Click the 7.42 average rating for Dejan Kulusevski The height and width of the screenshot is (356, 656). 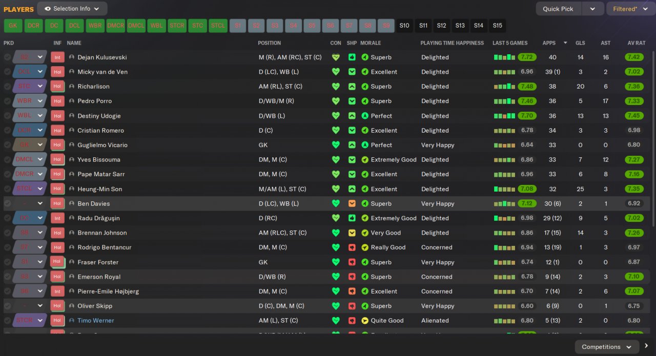click(x=634, y=57)
